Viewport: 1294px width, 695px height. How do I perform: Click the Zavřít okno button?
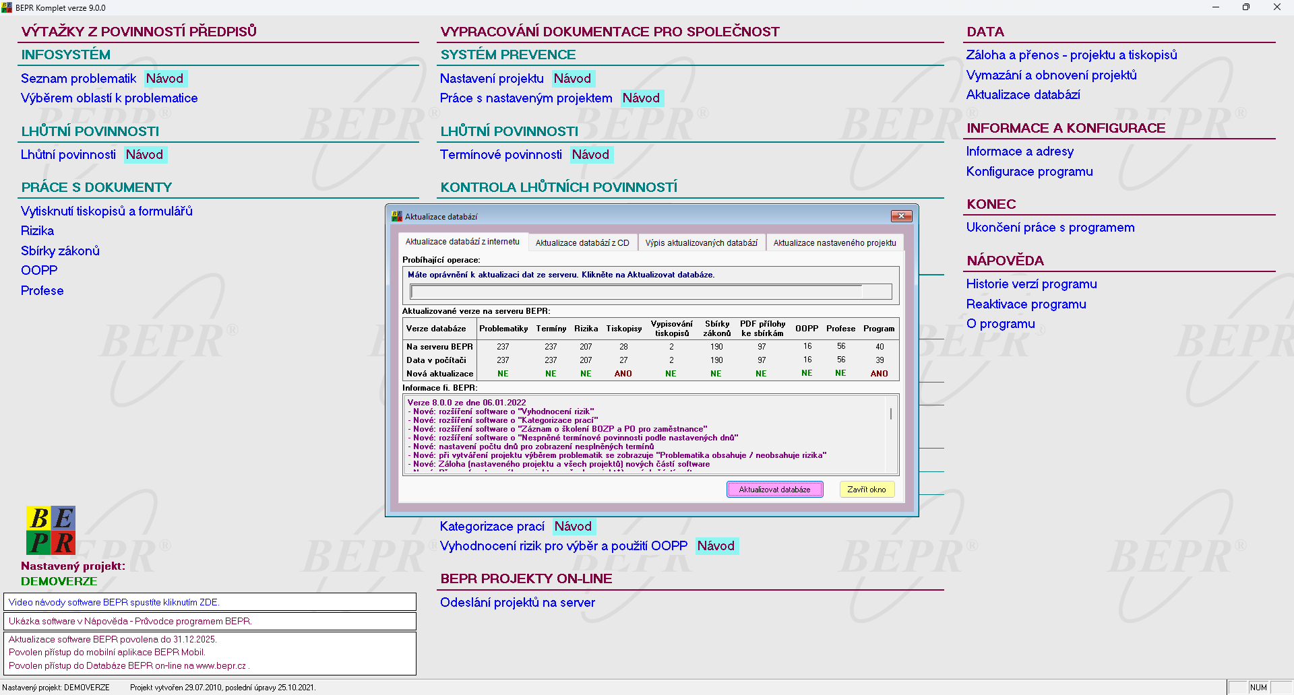click(867, 490)
